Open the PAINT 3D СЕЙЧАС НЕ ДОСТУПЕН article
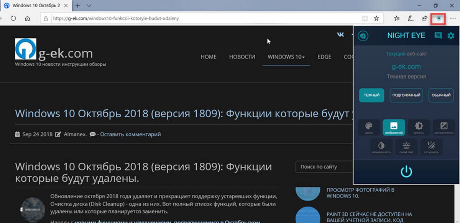Viewport: 460px width, 223px height. [369, 217]
